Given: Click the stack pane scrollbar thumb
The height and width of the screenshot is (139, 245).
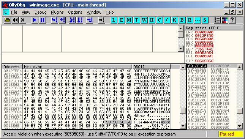Looking at the screenshot, I should pos(240,111).
